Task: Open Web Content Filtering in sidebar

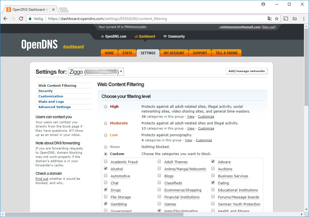Action: click(x=57, y=86)
